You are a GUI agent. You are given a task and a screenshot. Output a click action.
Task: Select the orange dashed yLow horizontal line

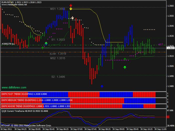(x=83, y=52)
